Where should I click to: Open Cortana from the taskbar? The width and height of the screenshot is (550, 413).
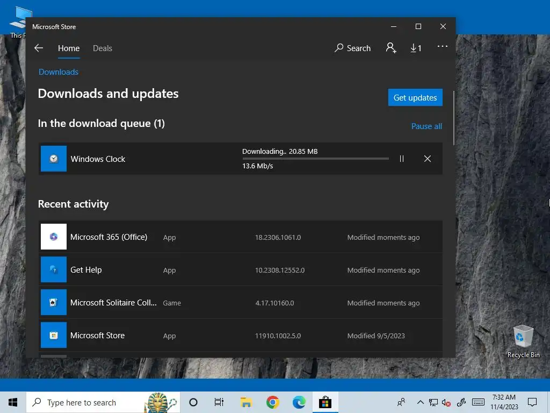pyautogui.click(x=193, y=402)
